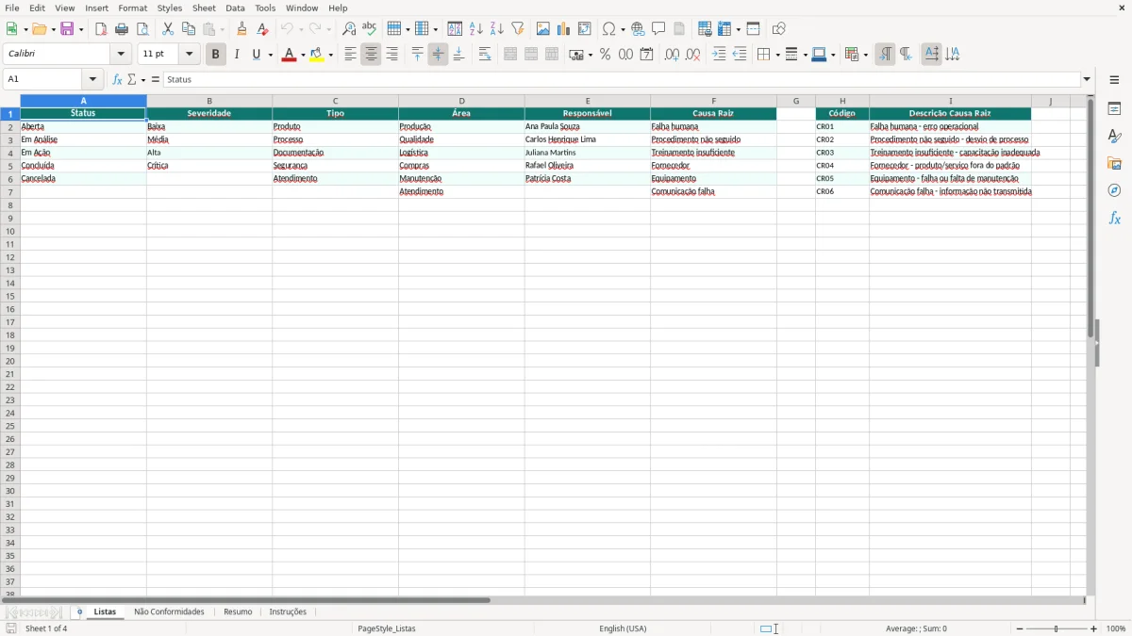Open the Draw Functions shapes icon

pyautogui.click(x=778, y=29)
